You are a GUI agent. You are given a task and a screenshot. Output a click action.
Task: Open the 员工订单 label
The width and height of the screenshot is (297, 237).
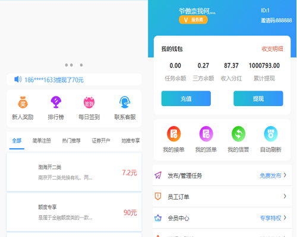point(178,197)
